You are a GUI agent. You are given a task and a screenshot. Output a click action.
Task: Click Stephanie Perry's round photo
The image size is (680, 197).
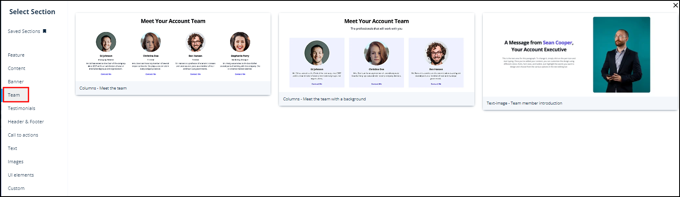(240, 42)
